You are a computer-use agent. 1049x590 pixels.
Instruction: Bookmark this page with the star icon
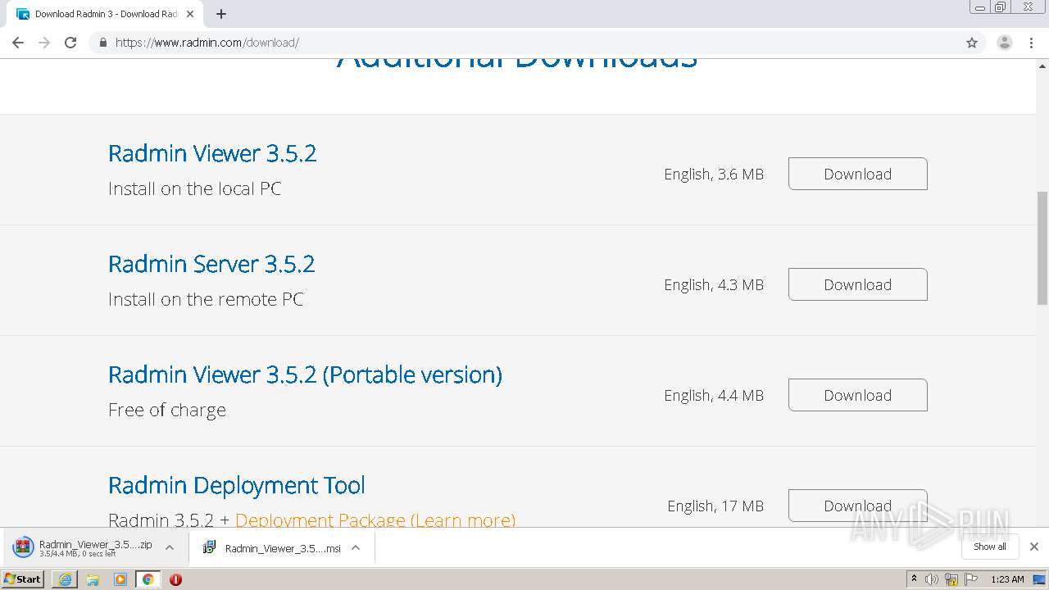pos(972,43)
